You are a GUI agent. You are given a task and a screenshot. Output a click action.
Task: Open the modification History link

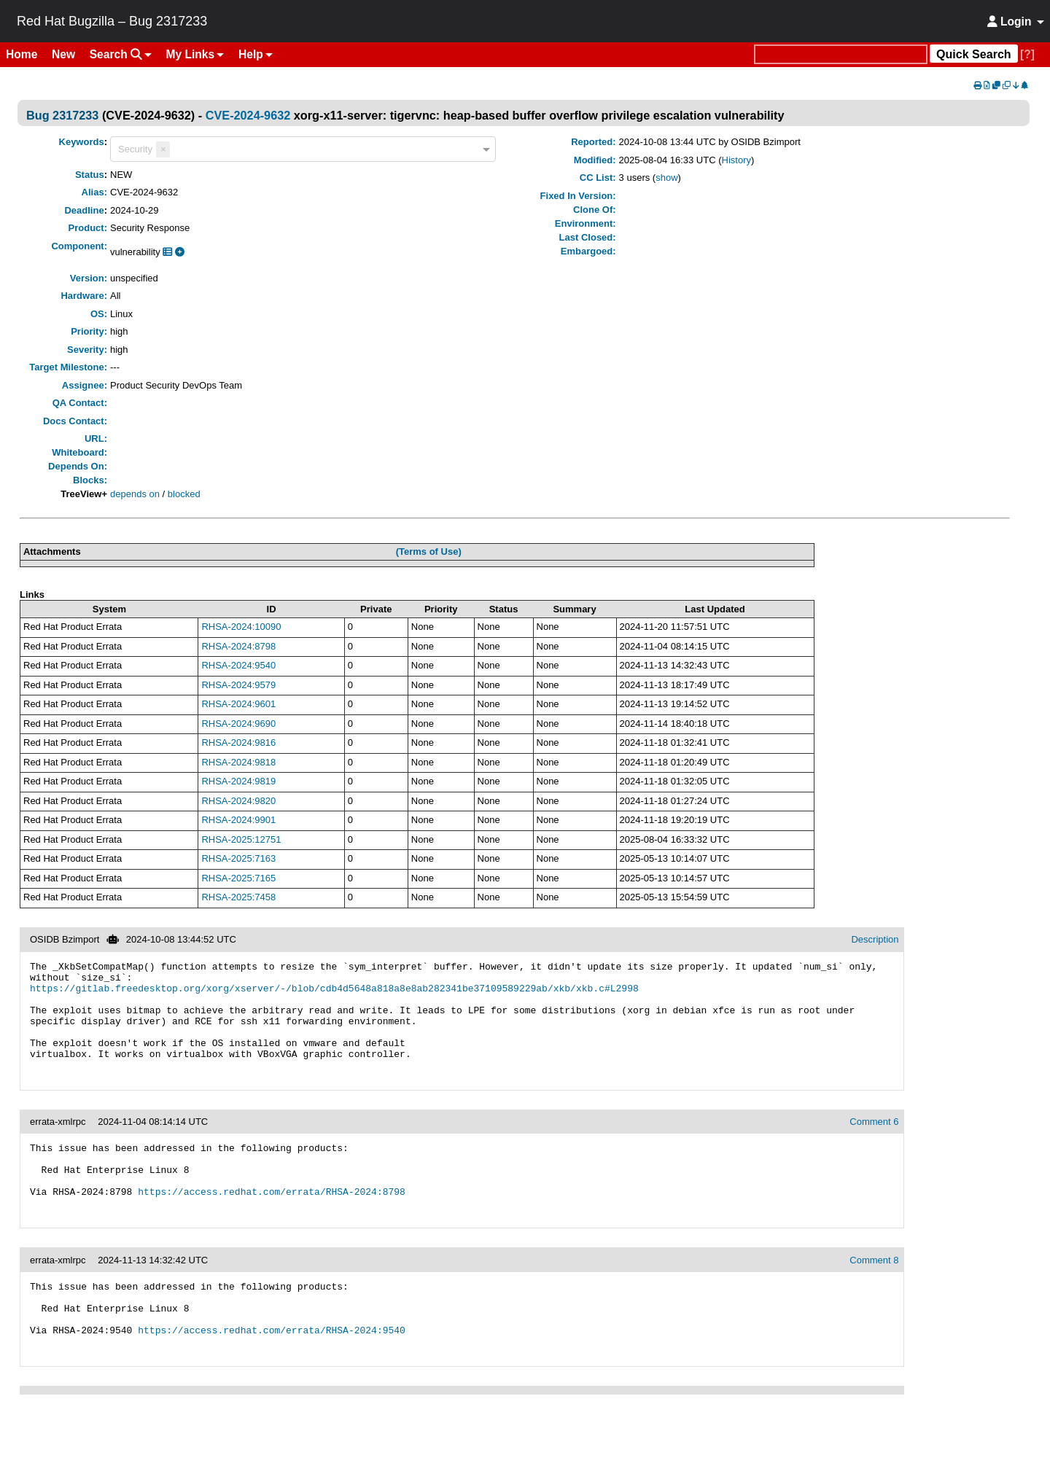[x=736, y=160]
